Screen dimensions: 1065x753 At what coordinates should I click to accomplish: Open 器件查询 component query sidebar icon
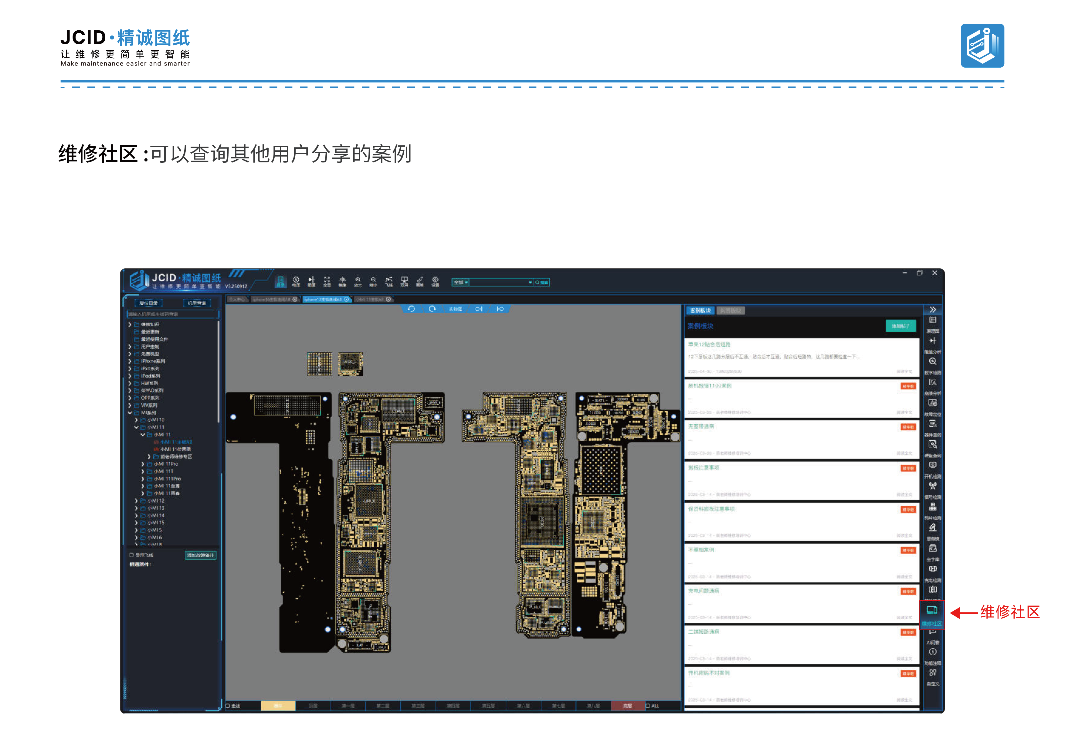click(933, 429)
